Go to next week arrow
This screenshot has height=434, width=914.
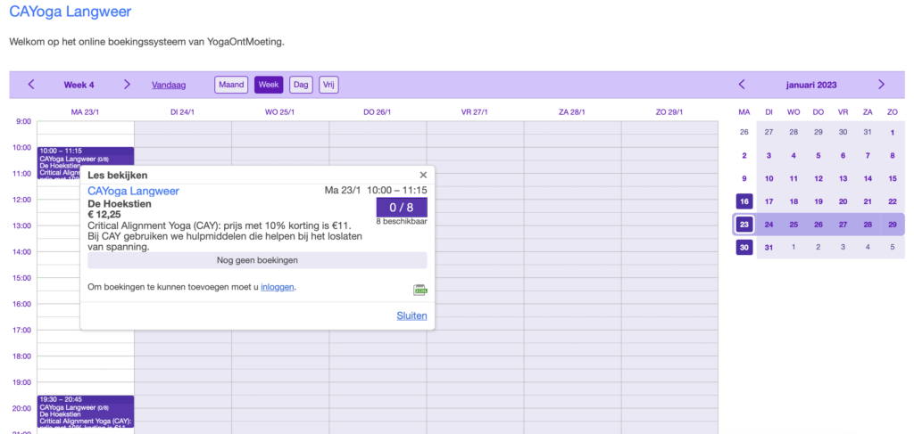pos(127,85)
